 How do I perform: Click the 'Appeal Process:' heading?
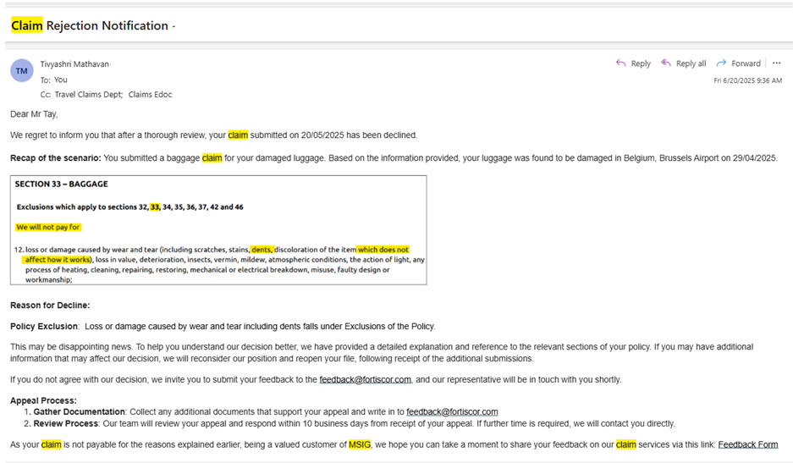43,401
